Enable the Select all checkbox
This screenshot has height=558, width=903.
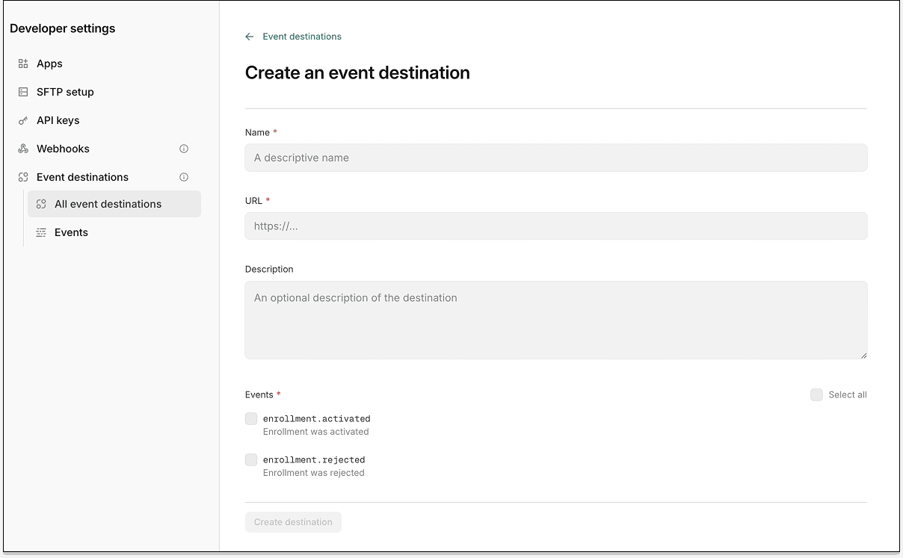point(816,394)
